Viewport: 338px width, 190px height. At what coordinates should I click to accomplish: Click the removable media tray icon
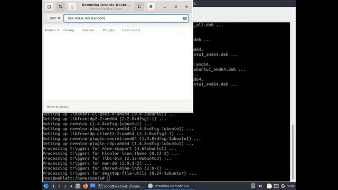coord(253,186)
